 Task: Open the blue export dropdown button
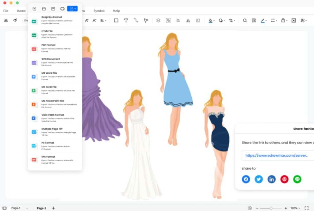coord(72,9)
